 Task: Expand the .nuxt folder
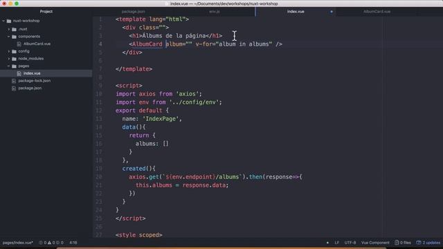(x=9, y=29)
